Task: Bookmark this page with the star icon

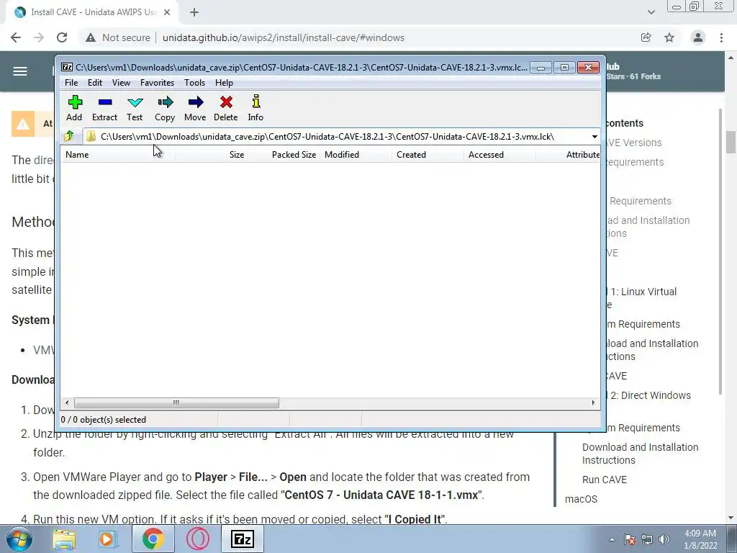Action: point(669,37)
